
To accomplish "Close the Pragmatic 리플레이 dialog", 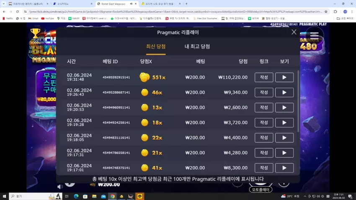I will [294, 32].
